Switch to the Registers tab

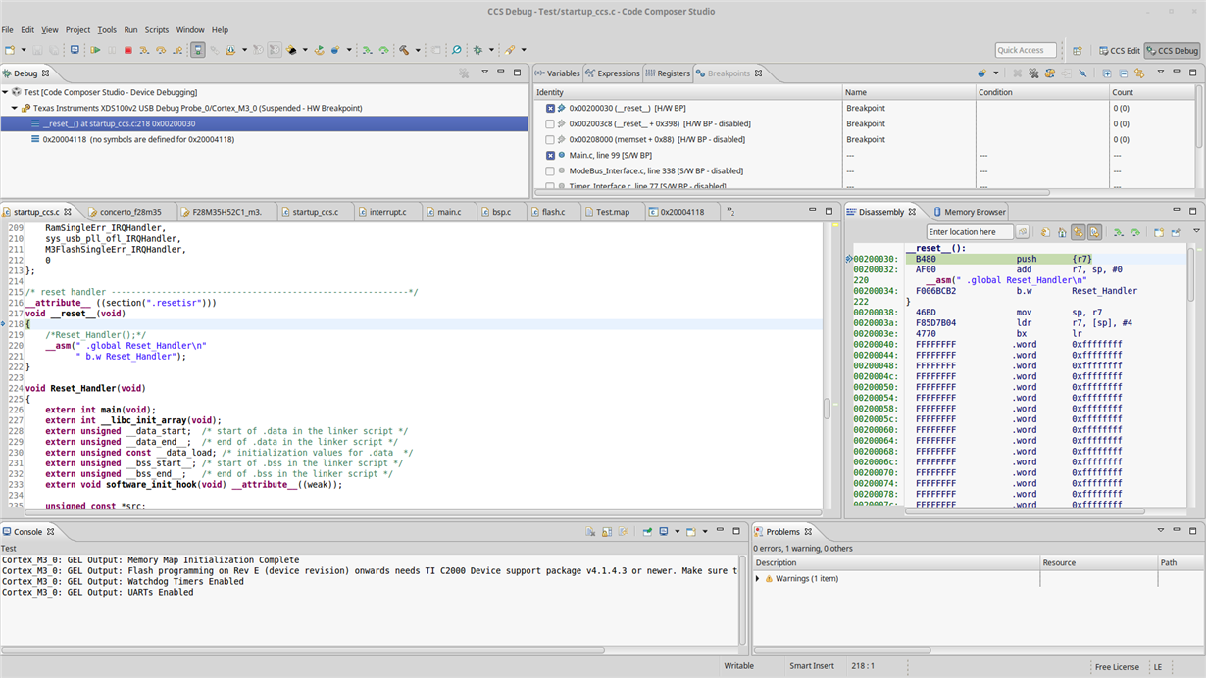(x=668, y=73)
